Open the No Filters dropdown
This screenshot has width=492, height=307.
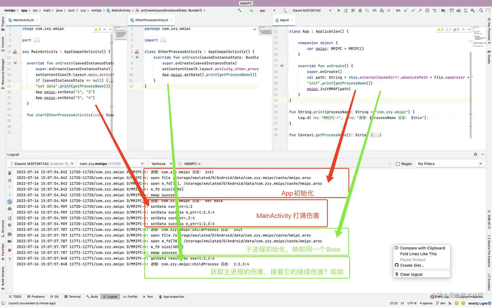tap(450, 164)
